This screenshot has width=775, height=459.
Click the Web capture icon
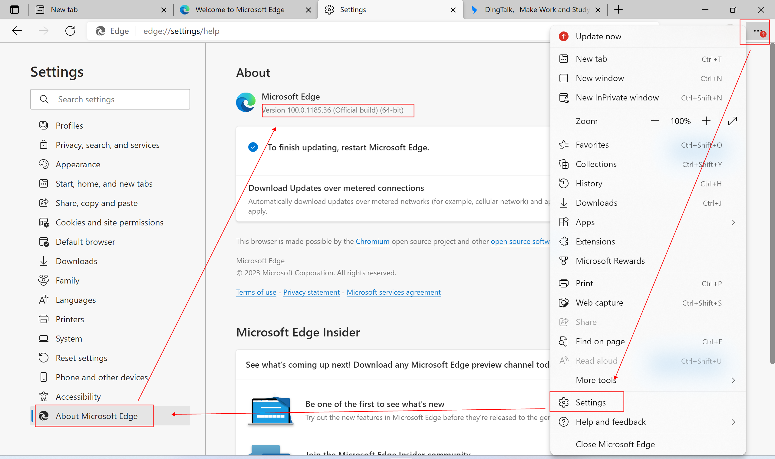(564, 303)
